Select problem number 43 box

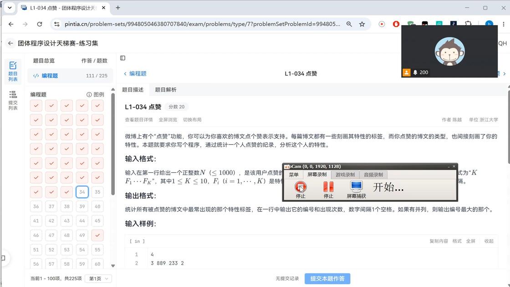pyautogui.click(x=66, y=220)
